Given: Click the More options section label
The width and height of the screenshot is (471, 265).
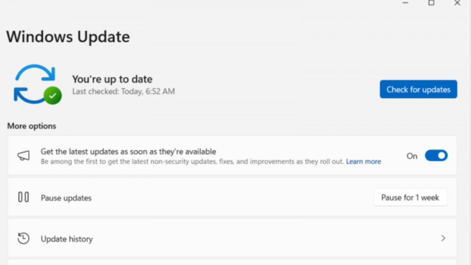Looking at the screenshot, I should (x=32, y=126).
